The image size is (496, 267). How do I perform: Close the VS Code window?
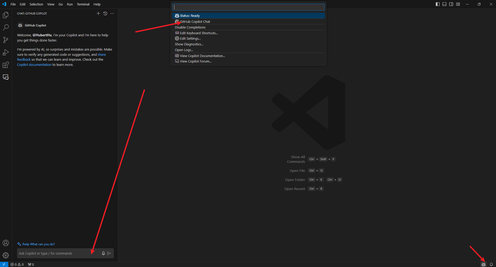click(491, 4)
